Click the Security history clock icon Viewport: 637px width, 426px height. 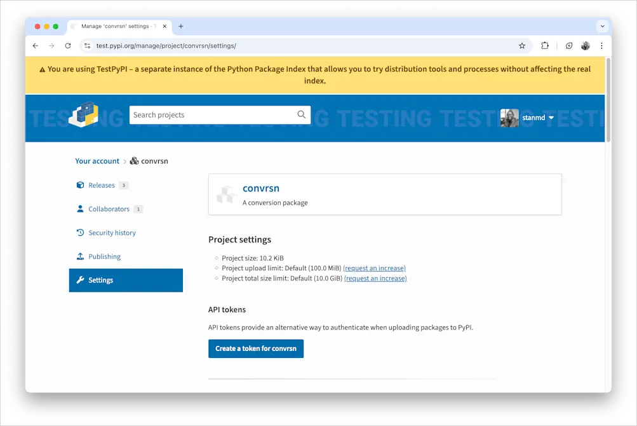pyautogui.click(x=81, y=232)
